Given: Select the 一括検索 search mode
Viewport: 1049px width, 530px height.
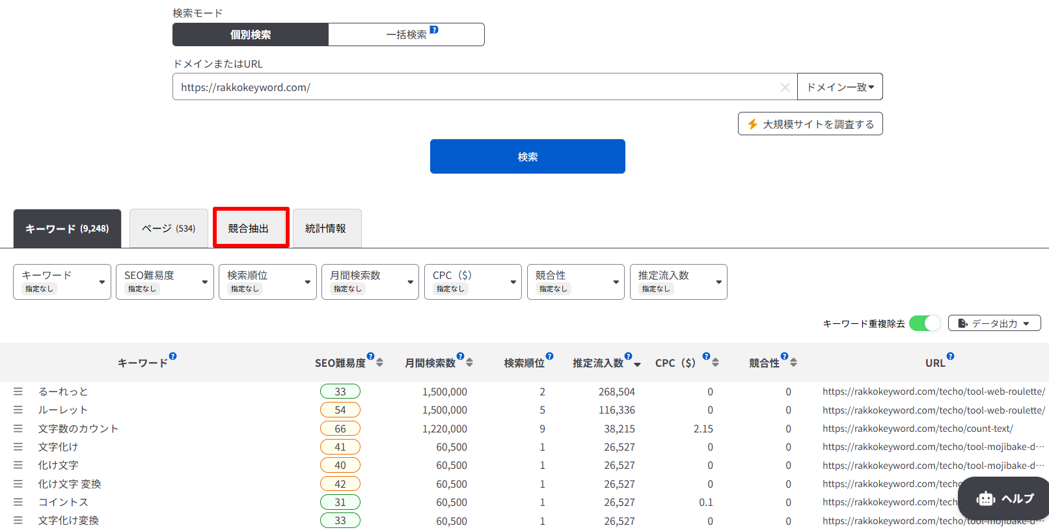Looking at the screenshot, I should tap(407, 34).
